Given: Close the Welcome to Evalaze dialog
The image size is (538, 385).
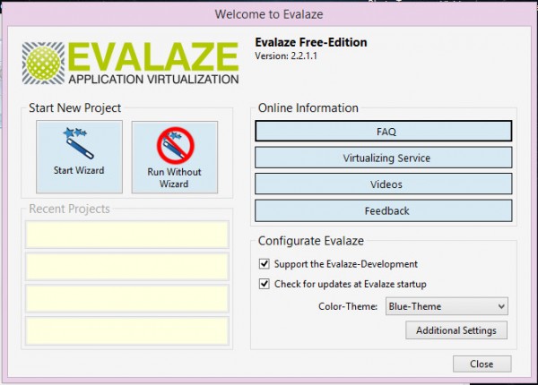Looking at the screenshot, I should tap(482, 364).
